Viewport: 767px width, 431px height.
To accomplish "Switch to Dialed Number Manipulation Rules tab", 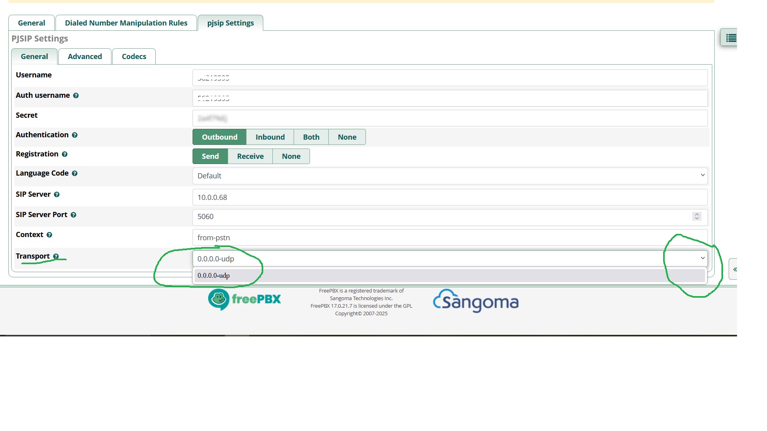I will [x=126, y=23].
